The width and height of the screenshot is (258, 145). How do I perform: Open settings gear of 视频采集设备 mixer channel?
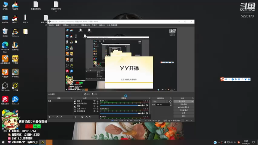pos(147,113)
